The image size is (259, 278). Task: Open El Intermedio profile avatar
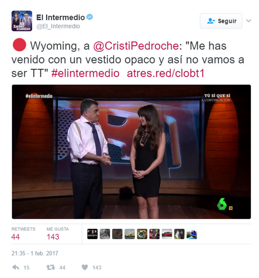[x=22, y=21]
